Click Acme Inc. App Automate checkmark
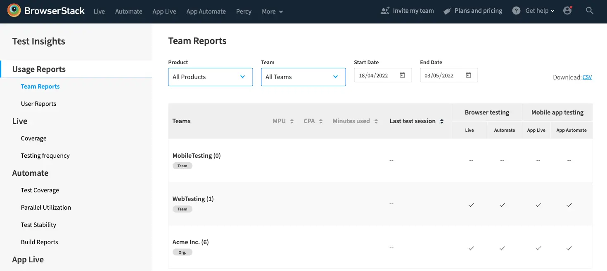607x271 pixels. point(569,248)
